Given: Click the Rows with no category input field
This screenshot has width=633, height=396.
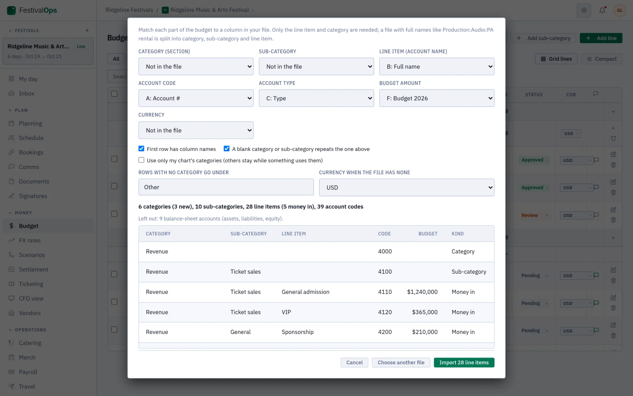Looking at the screenshot, I should 226,187.
